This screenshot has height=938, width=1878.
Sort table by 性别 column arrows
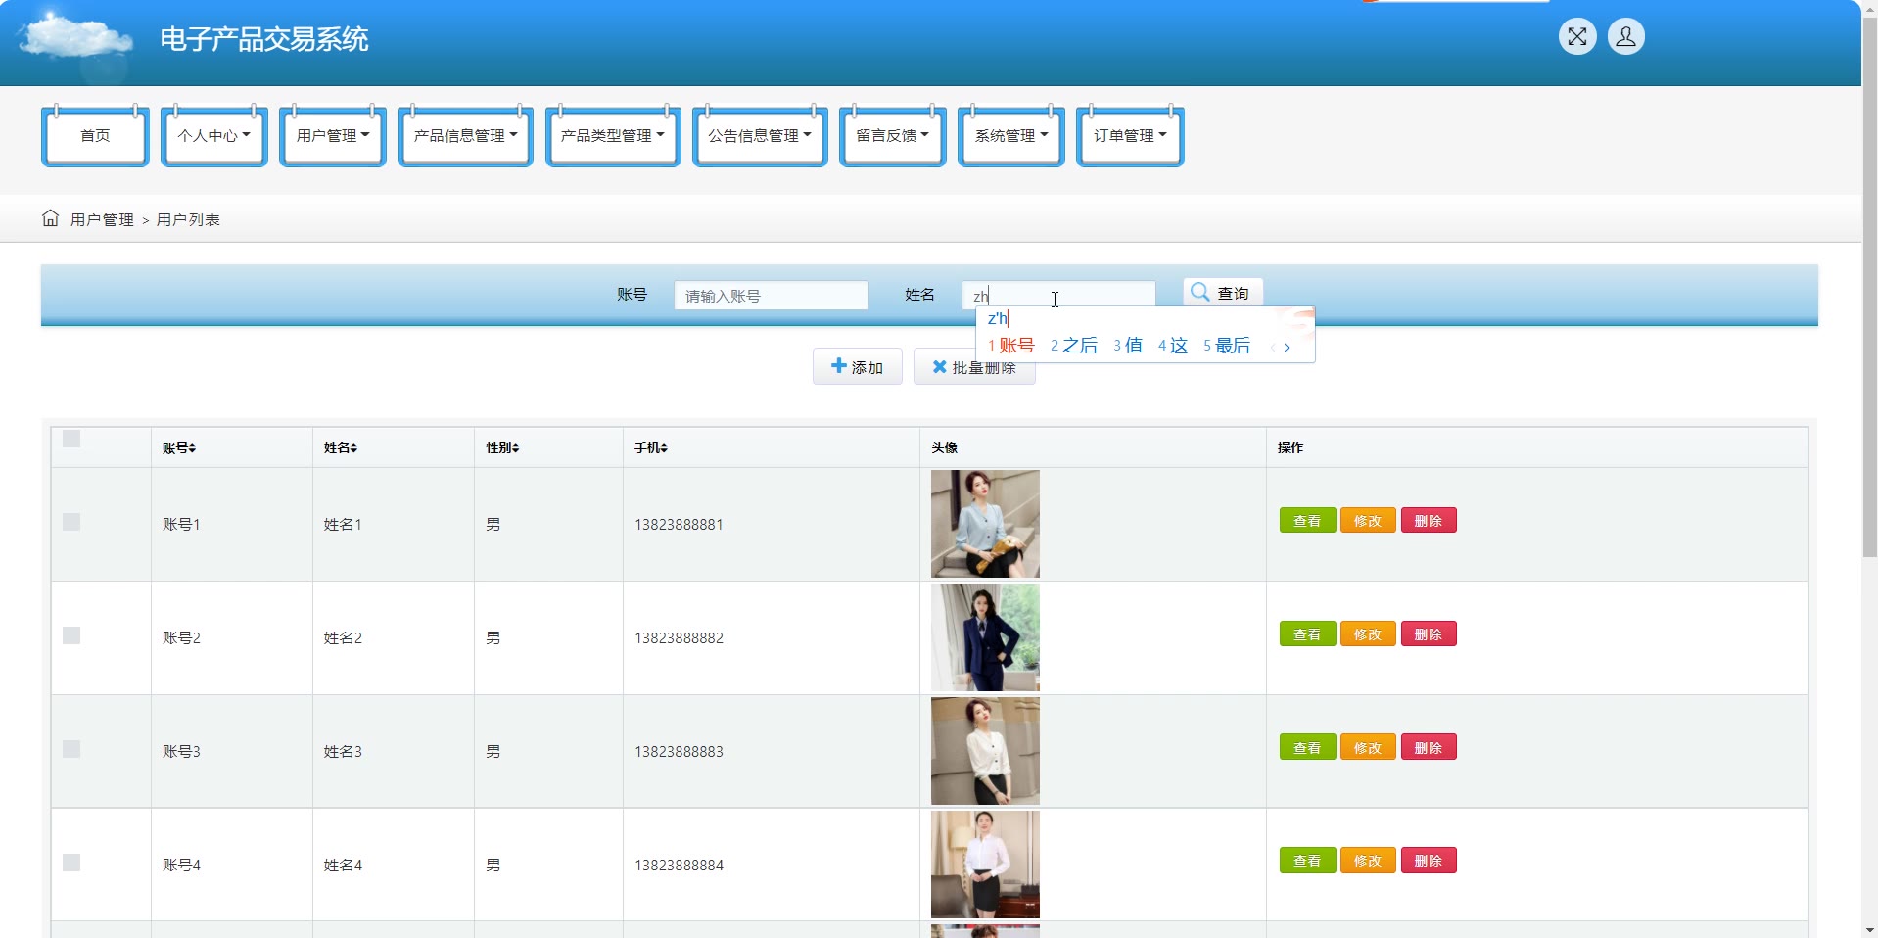click(x=515, y=447)
